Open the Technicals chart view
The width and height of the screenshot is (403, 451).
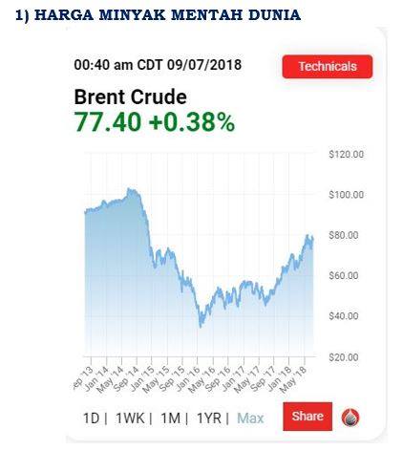(x=328, y=66)
